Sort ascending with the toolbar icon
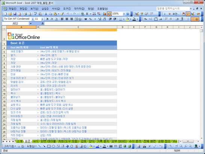Image resolution: width=205 pixels, height=154 pixels. coord(94,14)
